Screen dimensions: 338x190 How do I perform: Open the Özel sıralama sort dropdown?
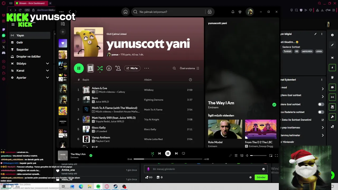pos(189,68)
